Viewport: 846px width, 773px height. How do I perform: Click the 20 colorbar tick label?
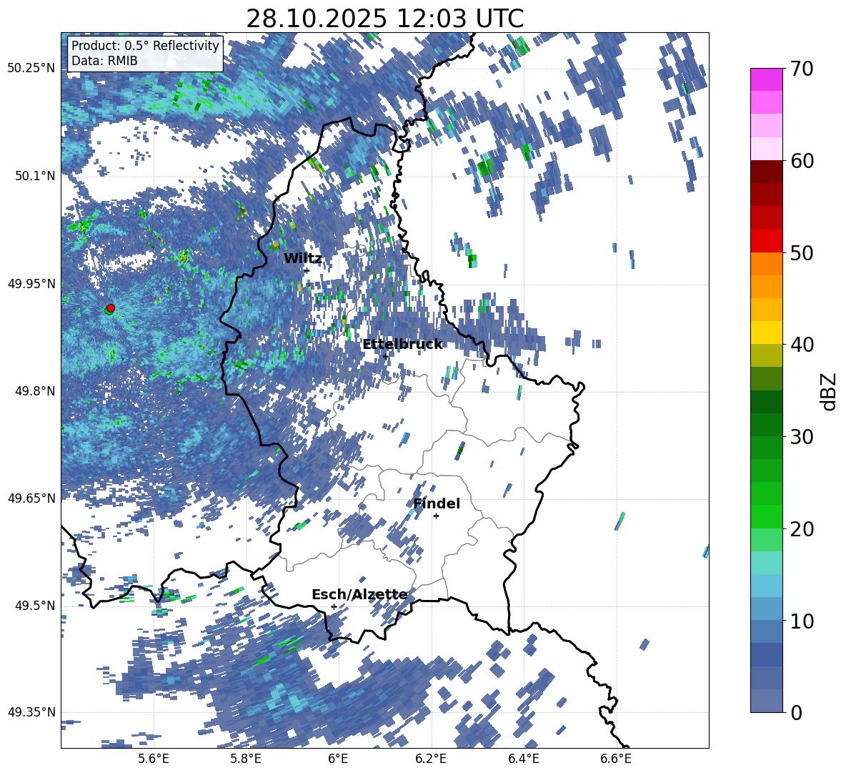802,529
